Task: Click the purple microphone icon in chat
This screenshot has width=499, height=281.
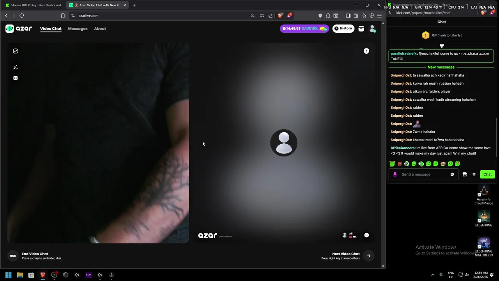Action: pos(395,174)
